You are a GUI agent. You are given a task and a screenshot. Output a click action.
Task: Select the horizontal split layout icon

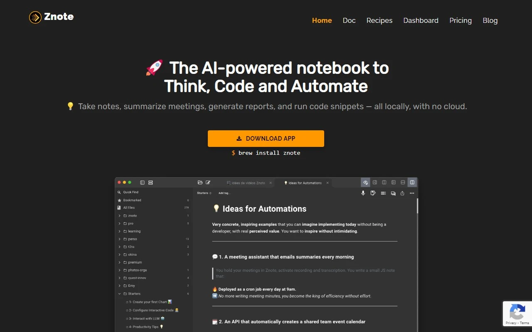coord(403,183)
